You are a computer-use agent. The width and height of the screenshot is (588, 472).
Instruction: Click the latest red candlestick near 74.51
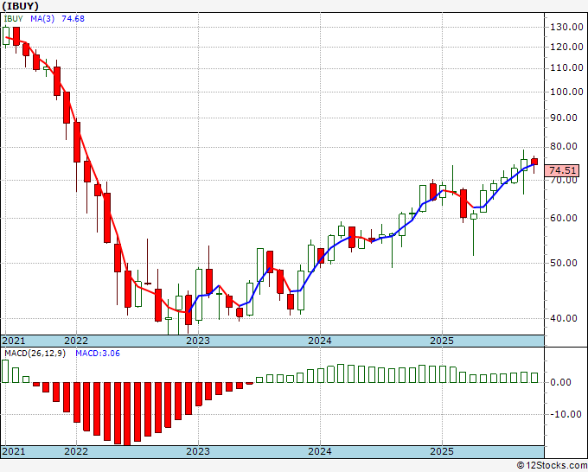tap(534, 162)
